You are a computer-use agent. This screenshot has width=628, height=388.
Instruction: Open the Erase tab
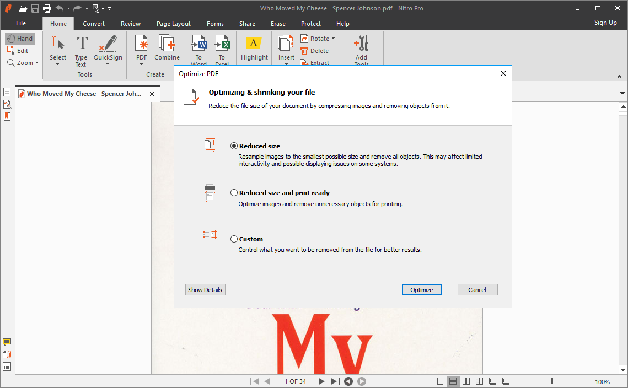click(278, 24)
